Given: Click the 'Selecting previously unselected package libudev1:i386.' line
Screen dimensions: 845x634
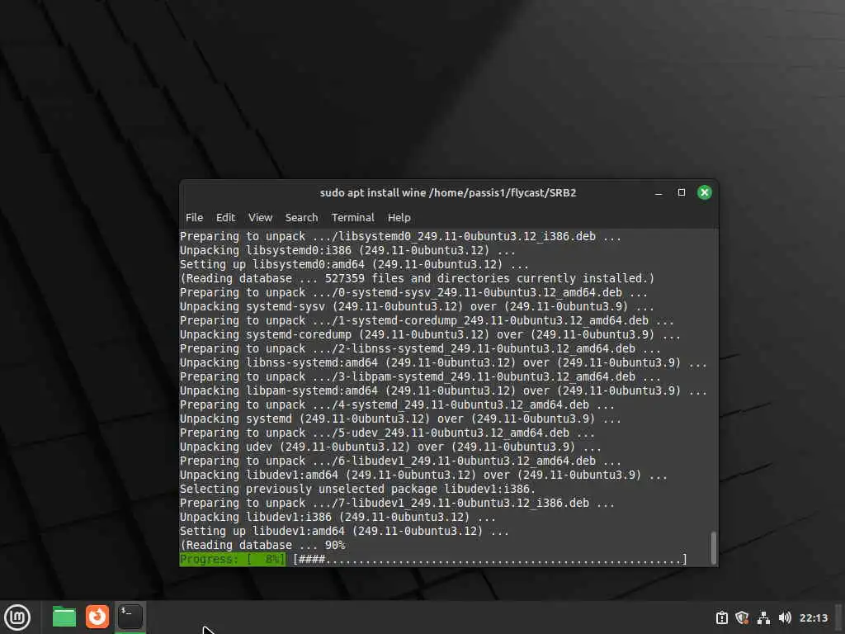Looking at the screenshot, I should tap(357, 489).
